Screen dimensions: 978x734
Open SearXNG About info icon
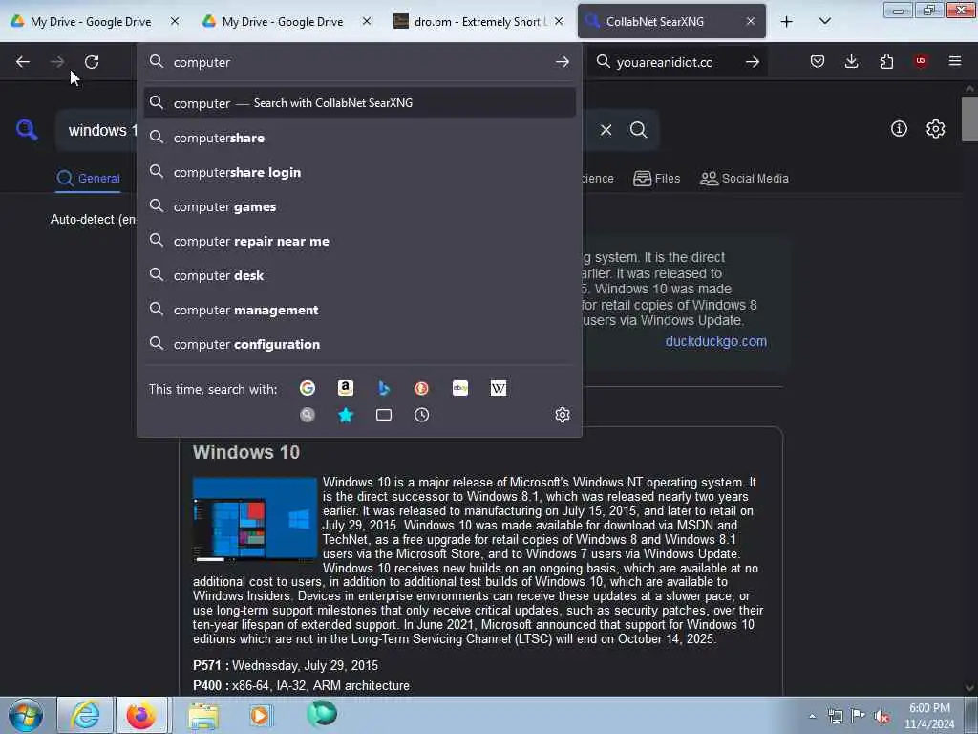click(x=899, y=129)
